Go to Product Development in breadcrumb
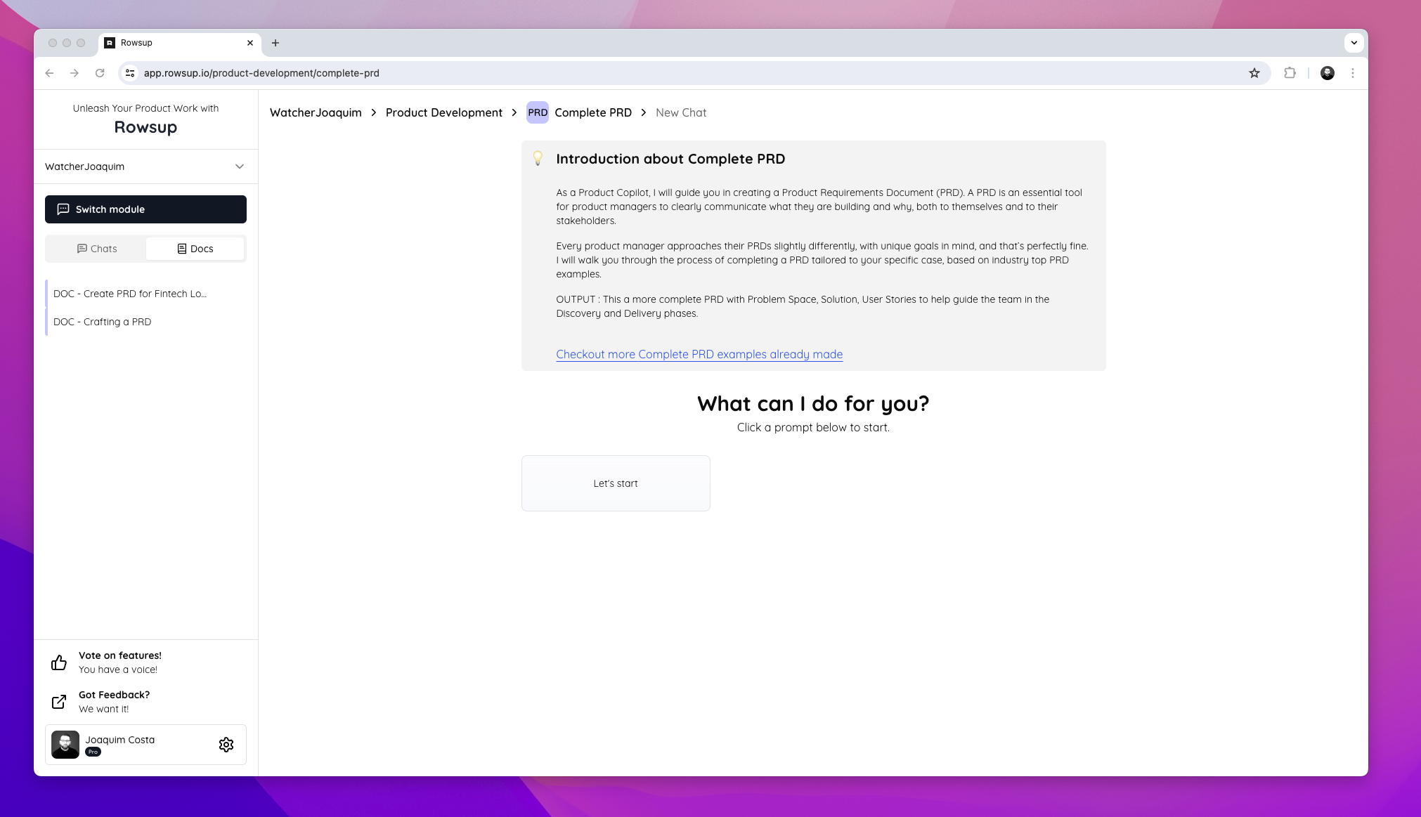Viewport: 1421px width, 817px height. tap(443, 112)
